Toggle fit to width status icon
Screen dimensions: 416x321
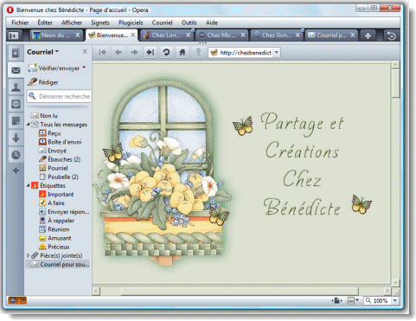[x=336, y=301]
